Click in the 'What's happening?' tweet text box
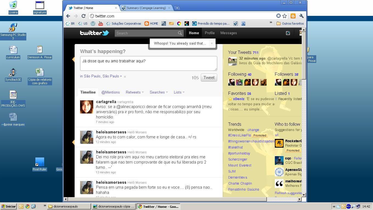 coord(149,63)
